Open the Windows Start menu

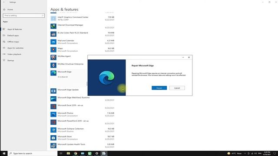tap(4, 153)
